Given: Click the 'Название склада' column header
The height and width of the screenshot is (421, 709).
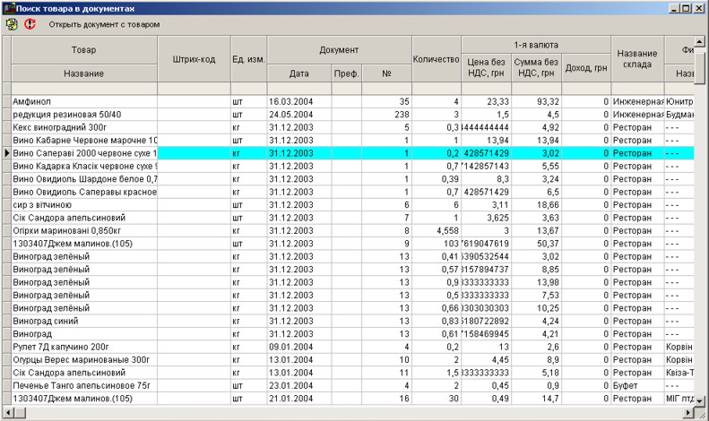Looking at the screenshot, I should click(x=636, y=59).
